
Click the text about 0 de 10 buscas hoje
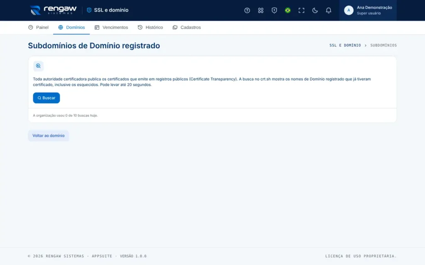click(x=65, y=116)
